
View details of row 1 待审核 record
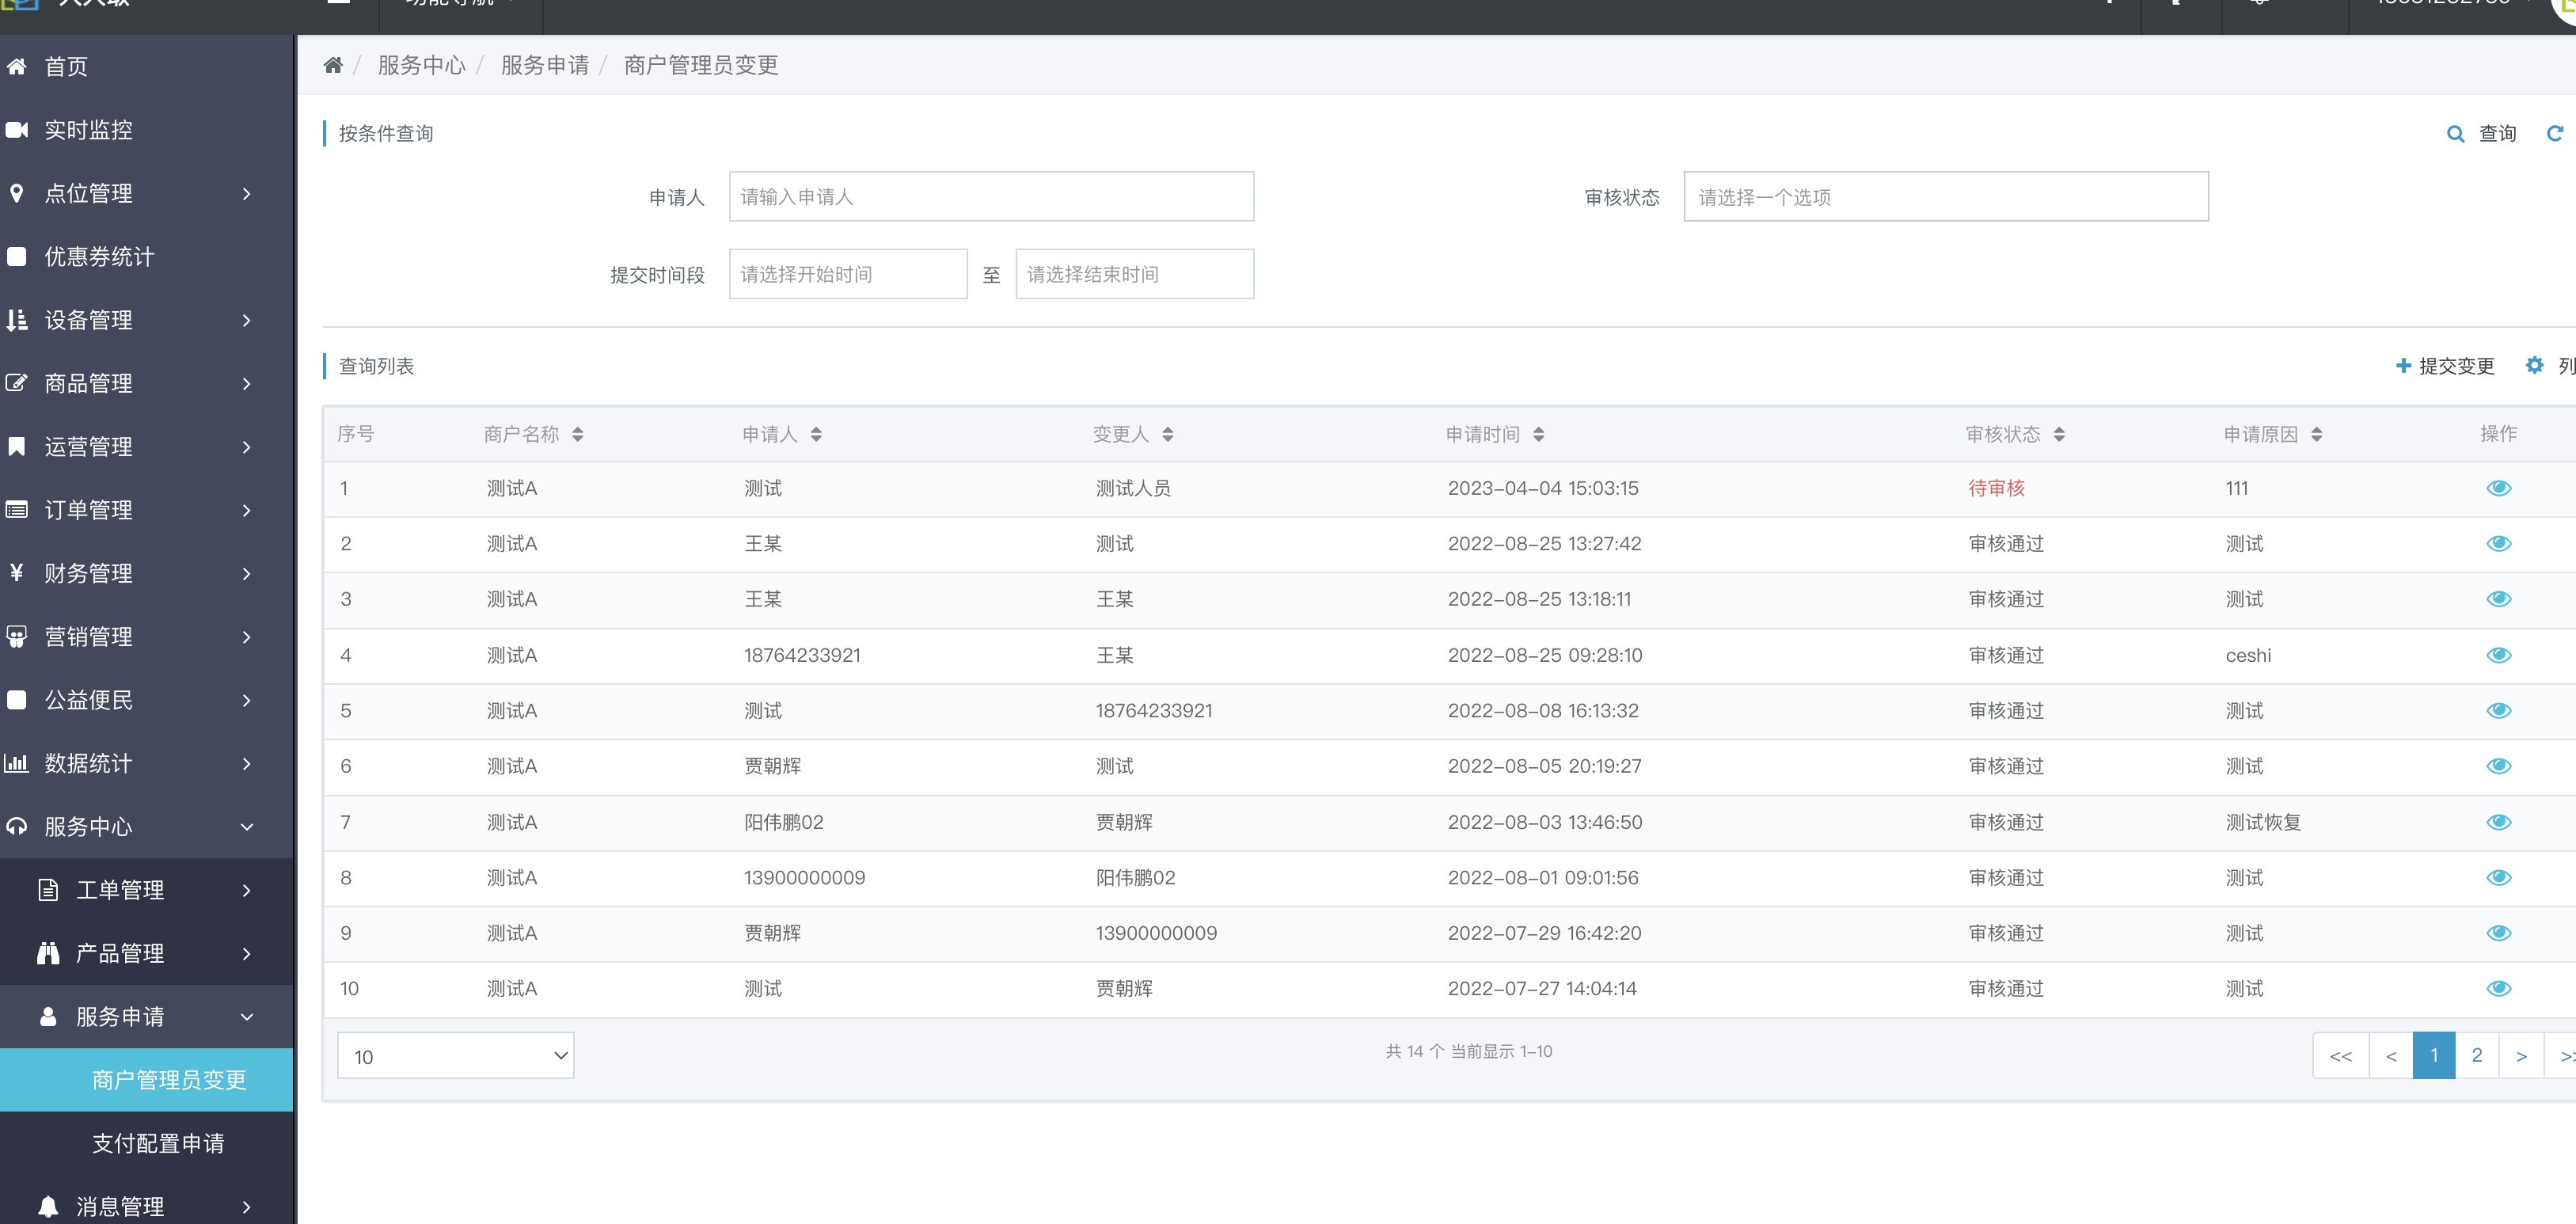coord(2498,488)
